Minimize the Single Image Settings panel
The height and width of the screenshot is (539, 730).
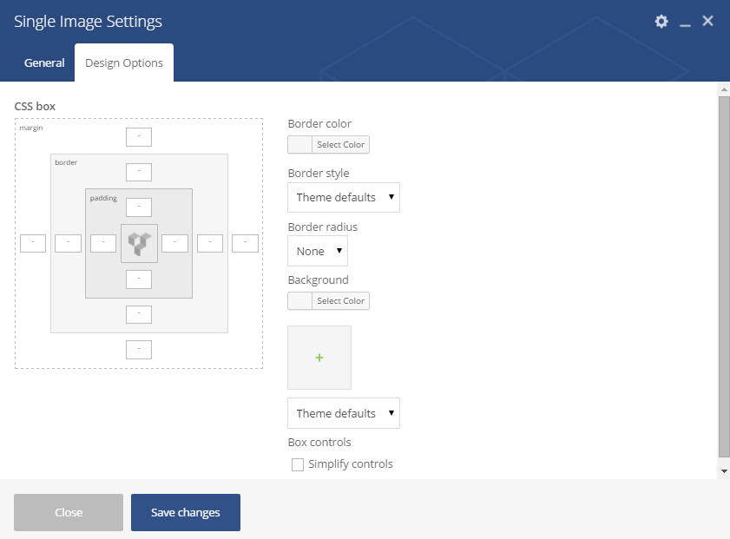pyautogui.click(x=685, y=23)
